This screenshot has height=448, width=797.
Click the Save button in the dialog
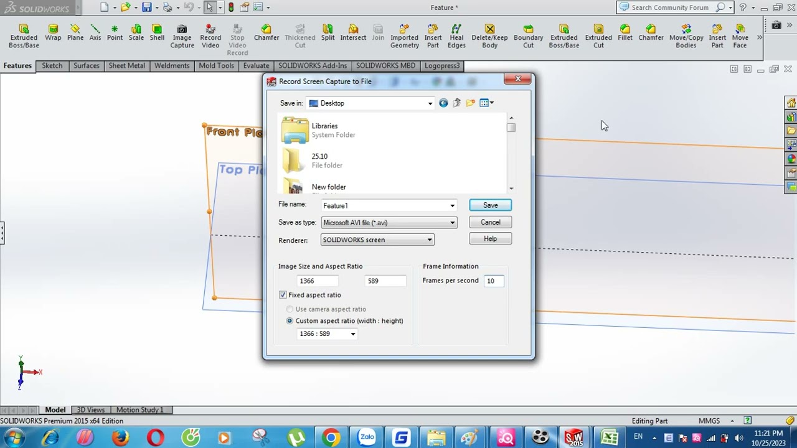[x=490, y=205]
